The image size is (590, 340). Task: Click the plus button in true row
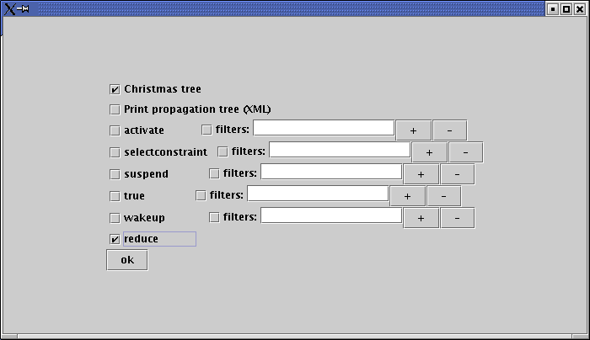407,196
